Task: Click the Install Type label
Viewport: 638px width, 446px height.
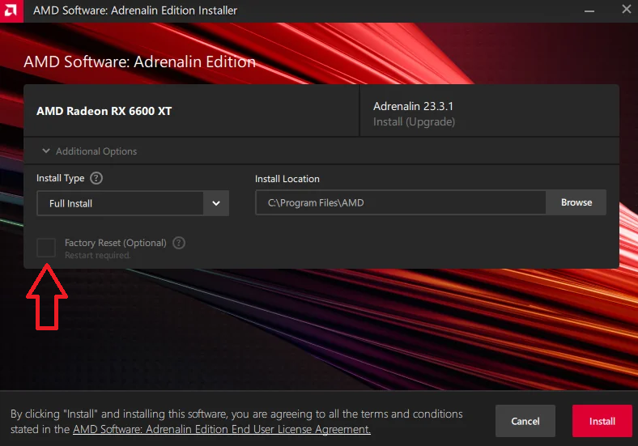Action: tap(60, 178)
